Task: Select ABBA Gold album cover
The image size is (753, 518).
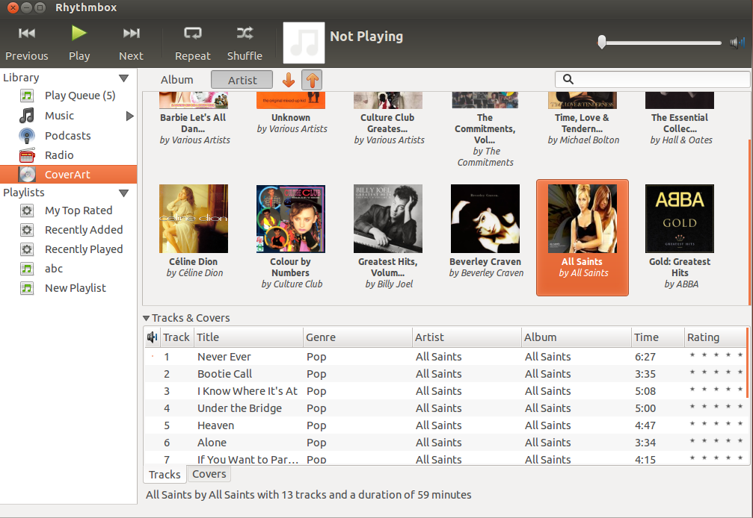Action: point(680,219)
